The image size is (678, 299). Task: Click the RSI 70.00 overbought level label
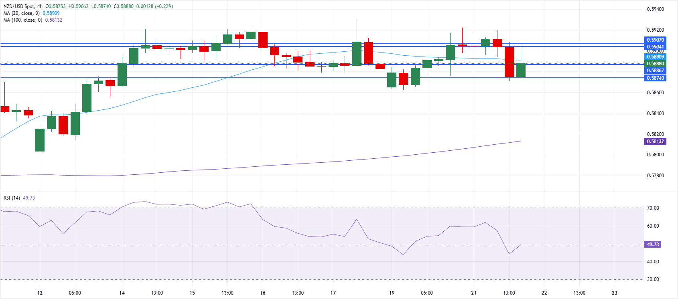pyautogui.click(x=653, y=208)
